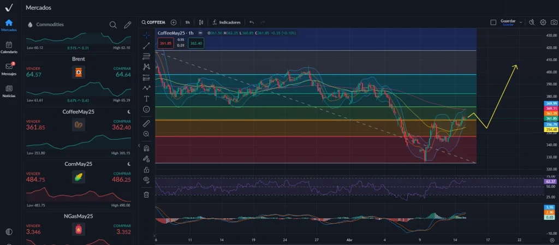This screenshot has height=245, width=559.
Task: Open the emoji icons tool
Action: (146, 109)
